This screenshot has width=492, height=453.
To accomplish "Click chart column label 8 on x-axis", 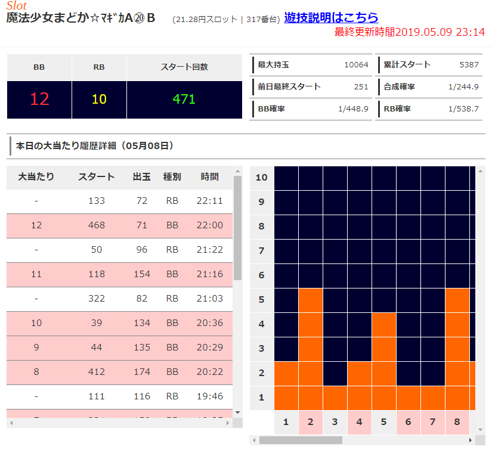I will coord(457,422).
